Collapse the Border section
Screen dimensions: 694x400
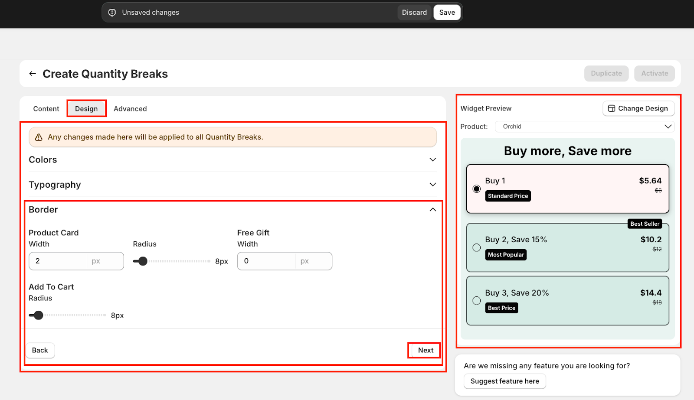(432, 210)
